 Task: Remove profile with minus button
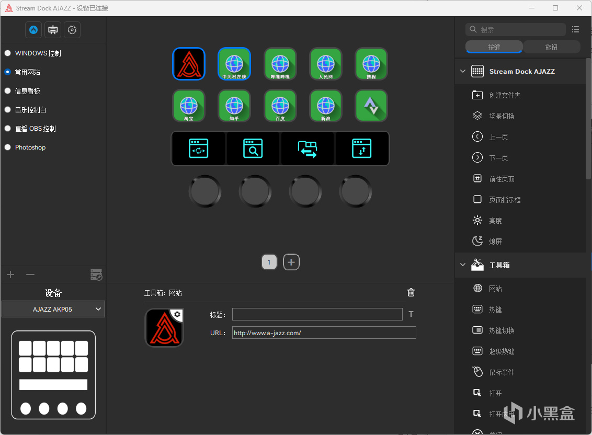[x=30, y=274]
